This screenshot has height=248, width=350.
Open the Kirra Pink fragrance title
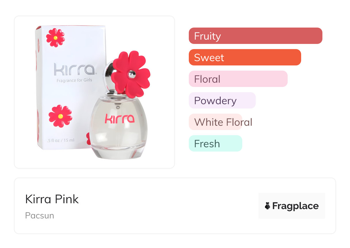[52, 199]
